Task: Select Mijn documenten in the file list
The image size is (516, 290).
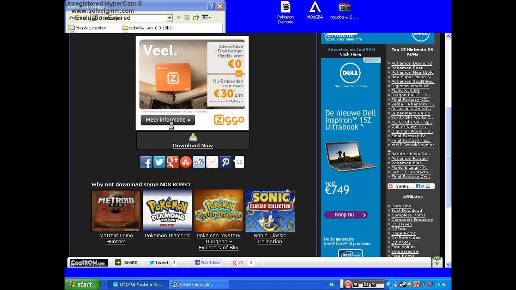Action: click(x=87, y=28)
